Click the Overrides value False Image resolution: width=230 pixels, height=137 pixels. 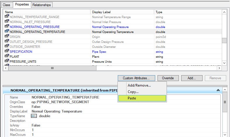[x=36, y=107]
